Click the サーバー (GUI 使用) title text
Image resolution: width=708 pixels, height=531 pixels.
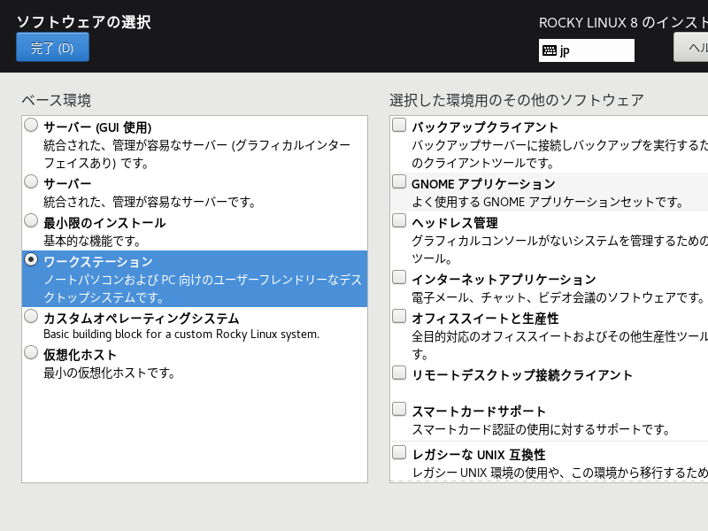pos(97,127)
